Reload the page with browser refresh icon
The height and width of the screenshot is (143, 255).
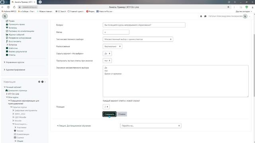[x=14, y=7]
